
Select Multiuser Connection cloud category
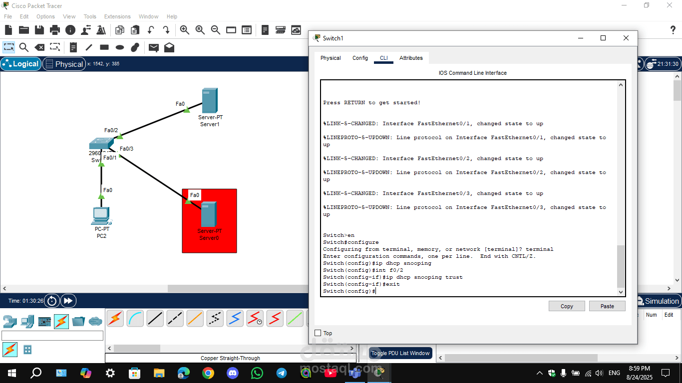pyautogui.click(x=95, y=321)
